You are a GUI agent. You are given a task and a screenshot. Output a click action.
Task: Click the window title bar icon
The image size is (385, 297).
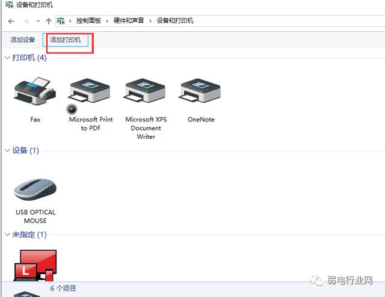[x=7, y=5]
